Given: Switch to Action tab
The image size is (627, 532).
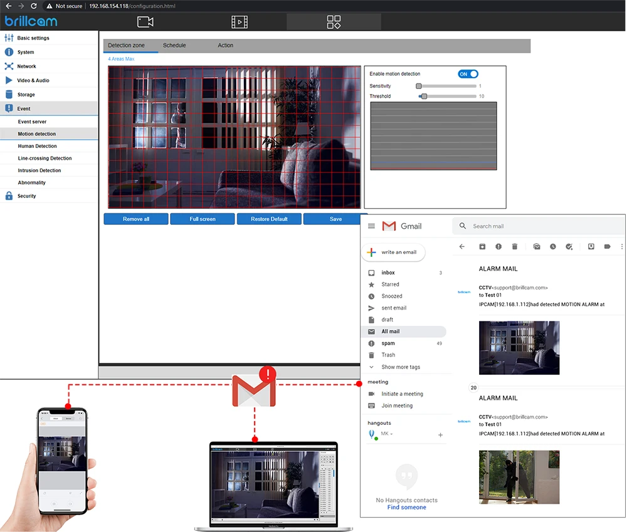Looking at the screenshot, I should click(226, 46).
